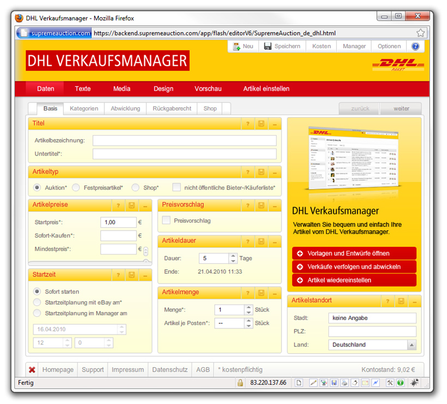The width and height of the screenshot is (447, 404).
Task: Switch to the Texte tab
Action: (x=83, y=89)
